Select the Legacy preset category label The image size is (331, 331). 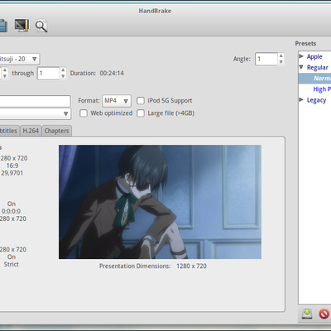tap(316, 100)
